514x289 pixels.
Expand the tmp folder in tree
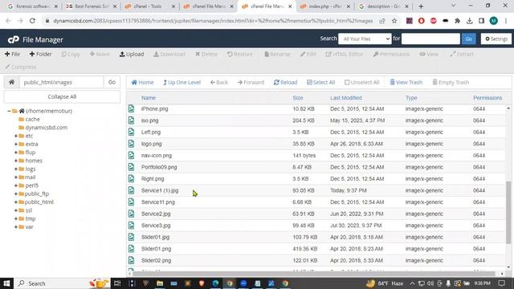point(16,218)
